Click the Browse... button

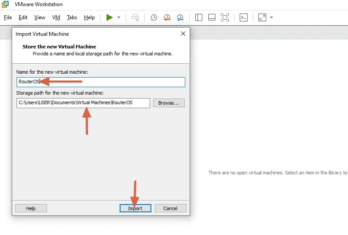pos(169,103)
